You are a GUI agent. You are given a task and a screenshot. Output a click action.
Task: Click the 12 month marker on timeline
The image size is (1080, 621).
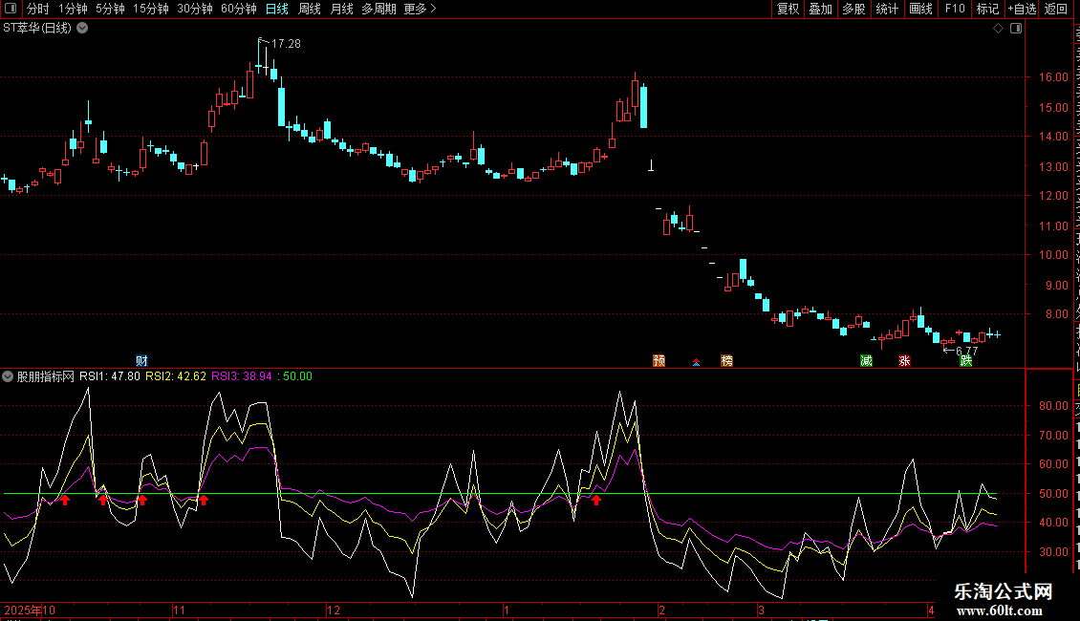[334, 610]
